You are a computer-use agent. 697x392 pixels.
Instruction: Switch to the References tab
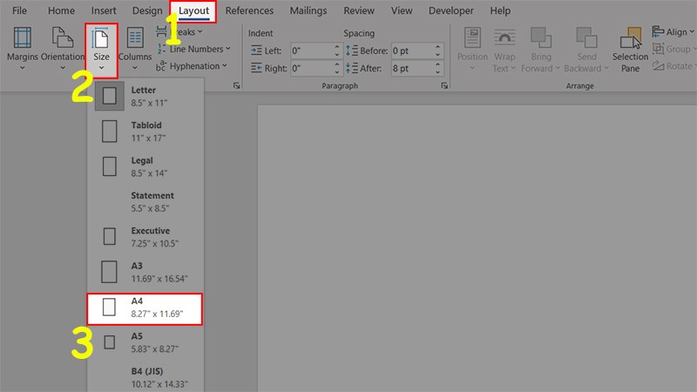tap(249, 10)
